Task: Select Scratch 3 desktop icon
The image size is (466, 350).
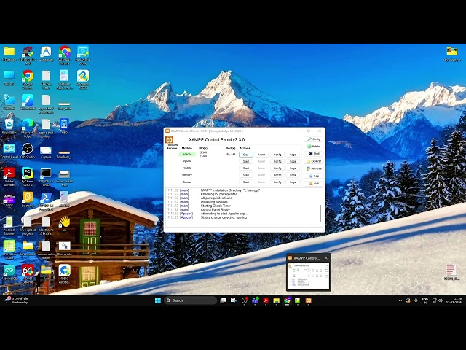Action: [28, 199]
